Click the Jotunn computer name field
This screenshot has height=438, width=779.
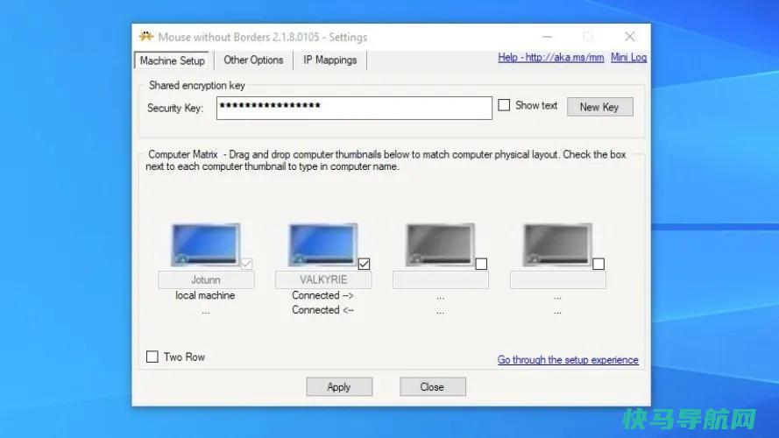tap(206, 279)
